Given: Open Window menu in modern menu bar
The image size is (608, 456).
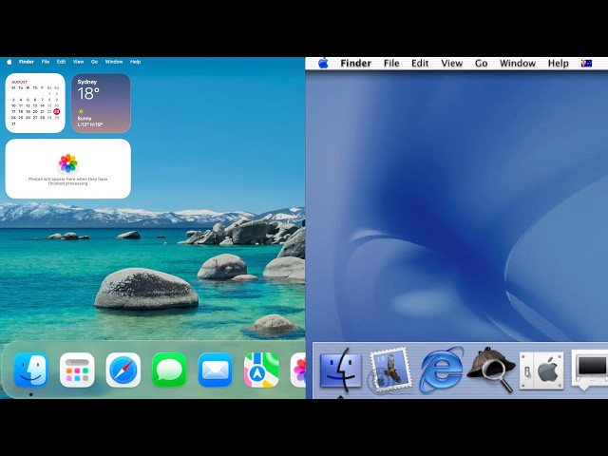Looking at the screenshot, I should pyautogui.click(x=114, y=62).
